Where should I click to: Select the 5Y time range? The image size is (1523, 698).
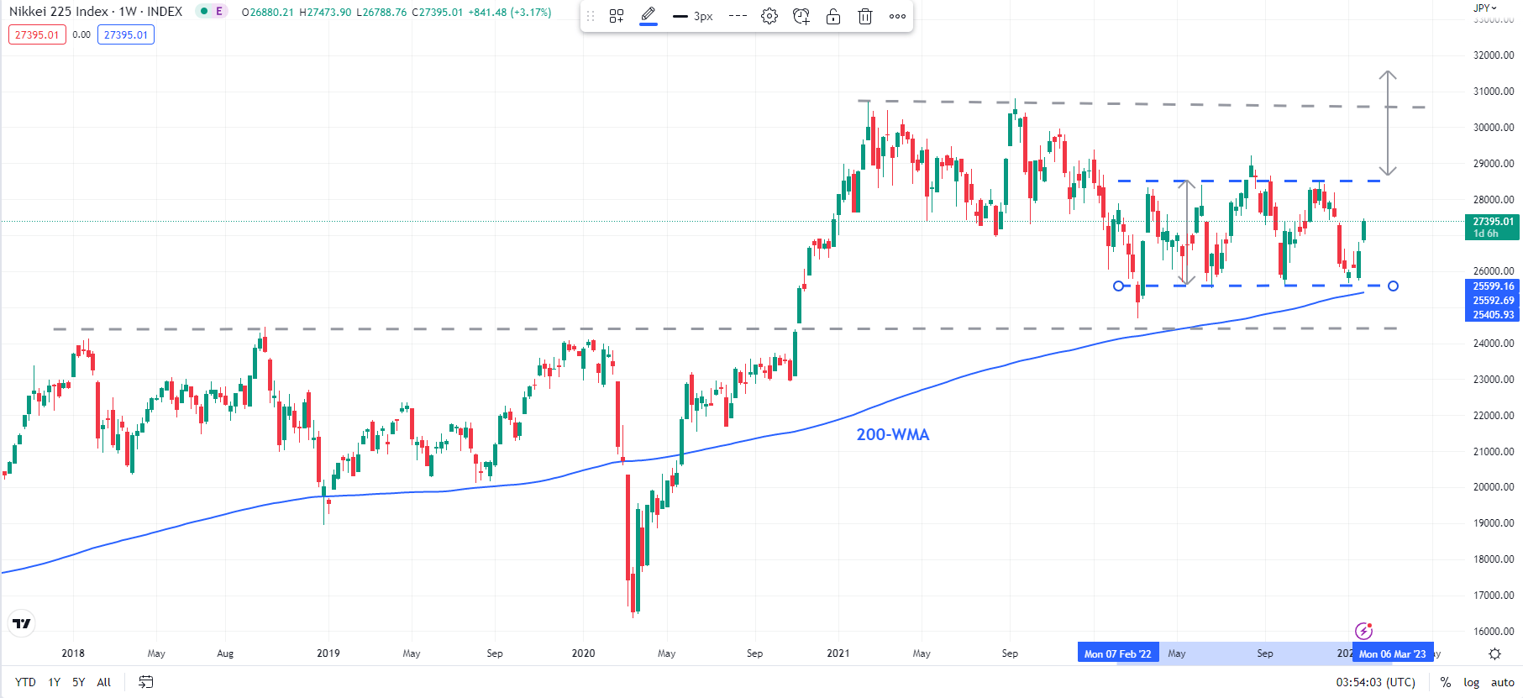78,682
